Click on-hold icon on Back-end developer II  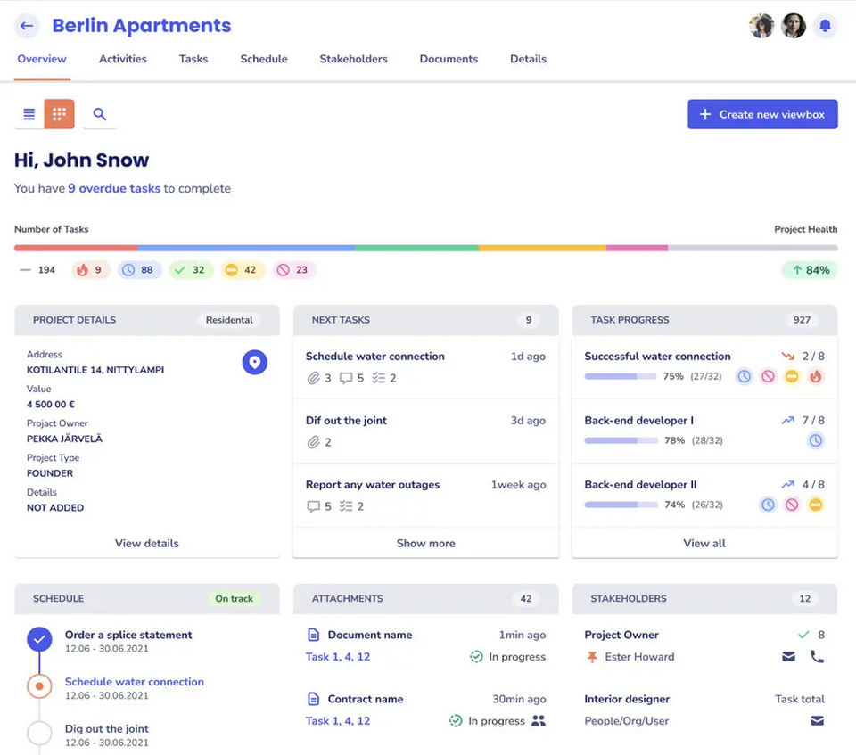(815, 505)
